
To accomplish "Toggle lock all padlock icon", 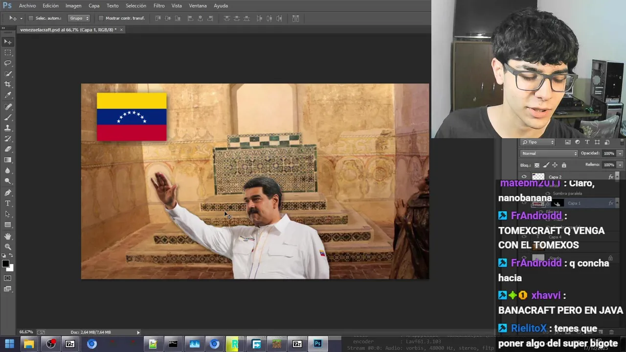I will [563, 165].
